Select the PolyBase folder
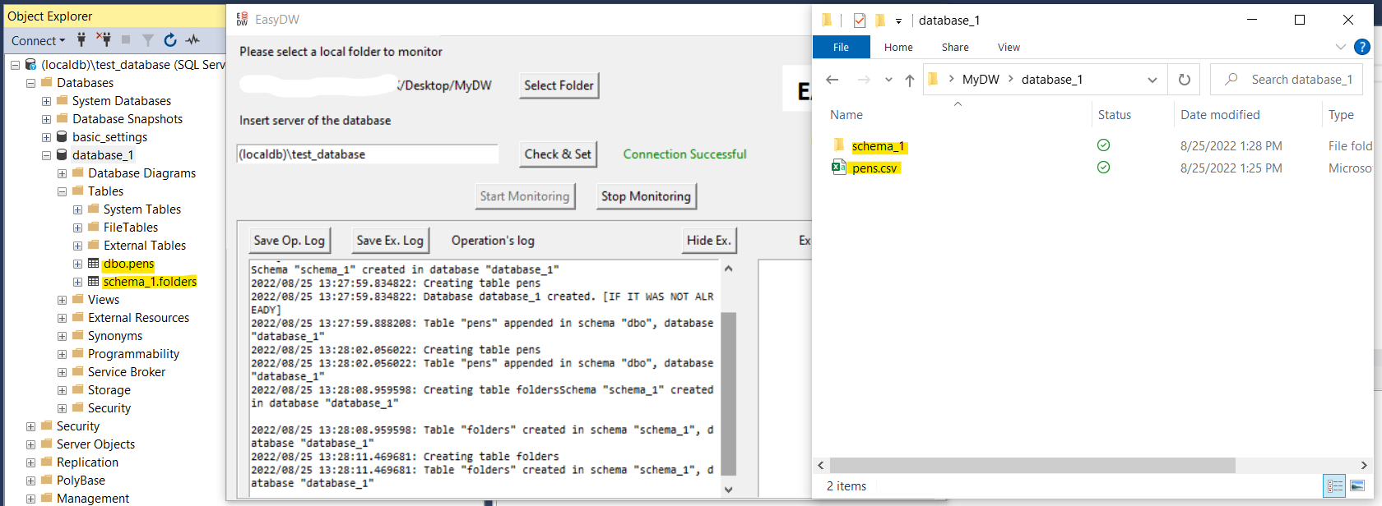The image size is (1382, 506). pyautogui.click(x=81, y=481)
